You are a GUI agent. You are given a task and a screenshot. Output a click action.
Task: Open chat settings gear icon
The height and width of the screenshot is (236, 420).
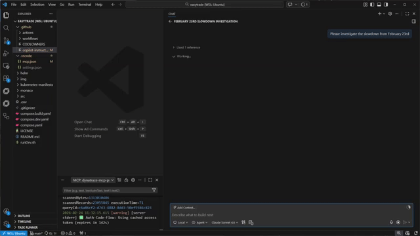pyautogui.click(x=390, y=14)
